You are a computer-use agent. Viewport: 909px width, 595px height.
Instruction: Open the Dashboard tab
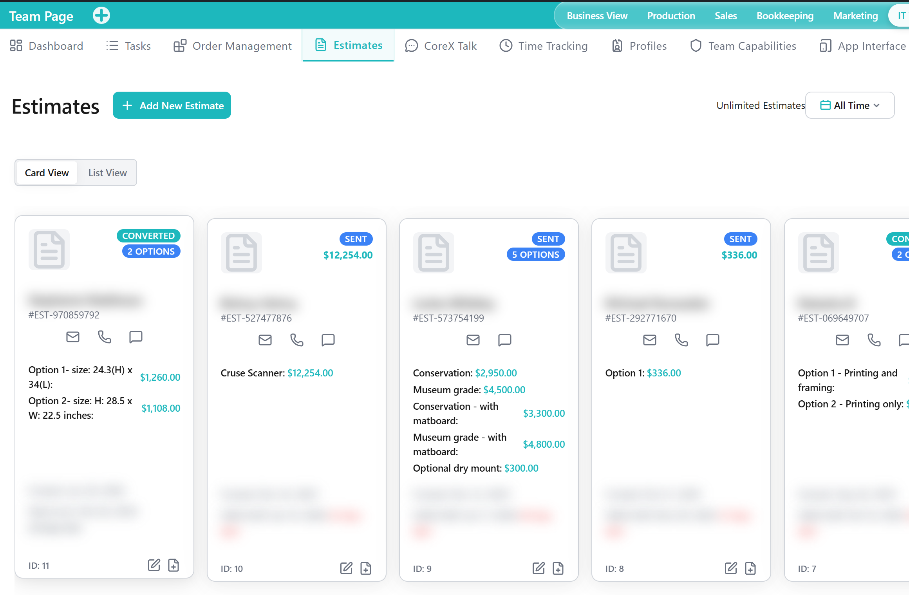pyautogui.click(x=47, y=46)
